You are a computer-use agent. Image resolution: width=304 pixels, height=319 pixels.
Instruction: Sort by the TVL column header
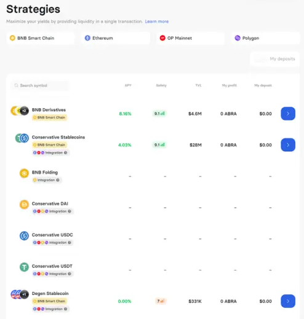click(x=198, y=85)
